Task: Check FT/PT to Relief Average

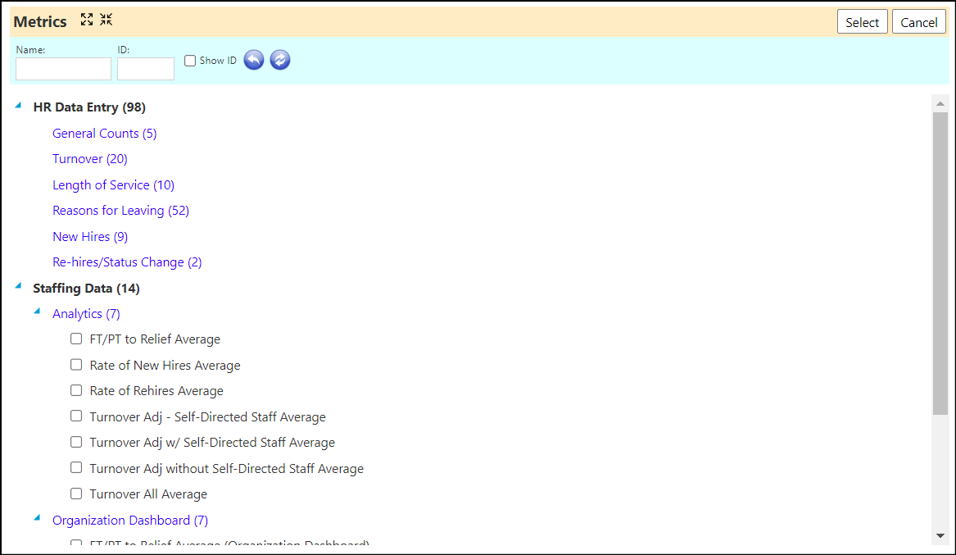Action: click(76, 339)
